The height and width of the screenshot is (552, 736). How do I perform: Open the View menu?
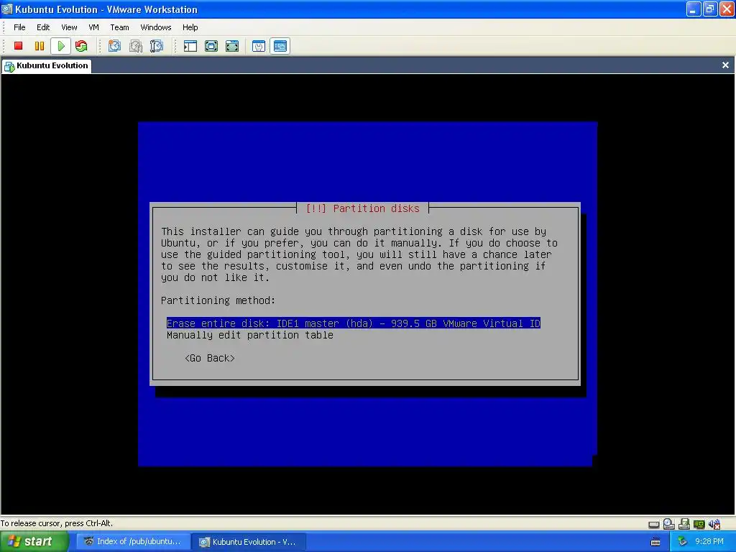coord(69,27)
